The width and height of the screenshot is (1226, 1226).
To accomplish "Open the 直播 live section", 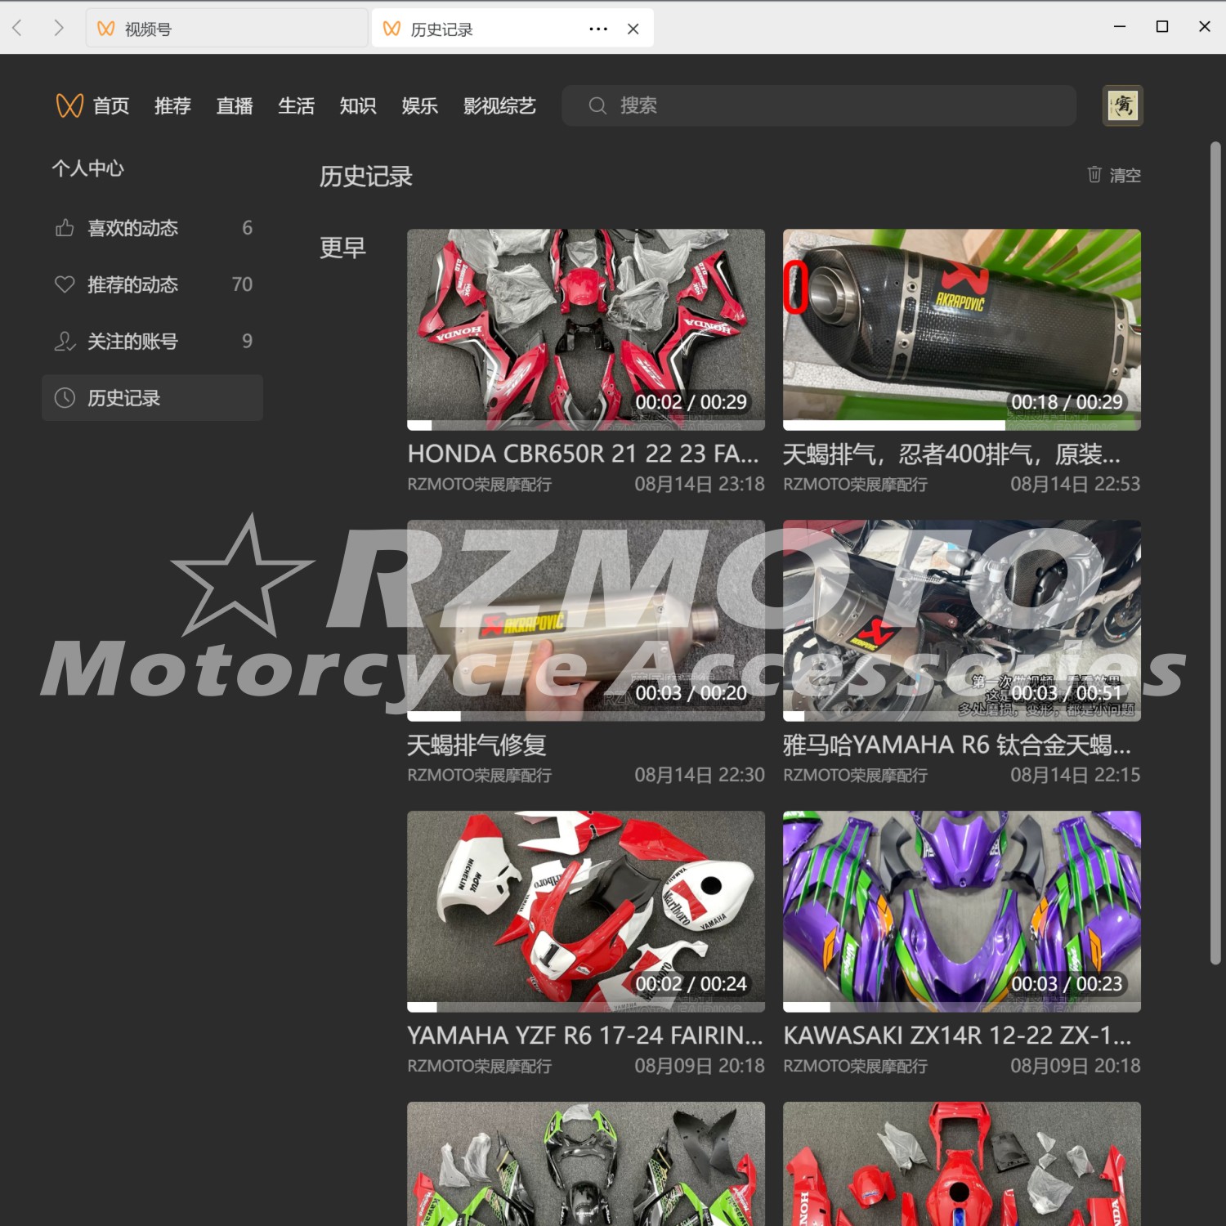I will pos(235,105).
